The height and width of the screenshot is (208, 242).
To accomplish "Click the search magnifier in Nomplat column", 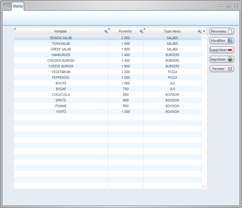I will (x=106, y=32).
